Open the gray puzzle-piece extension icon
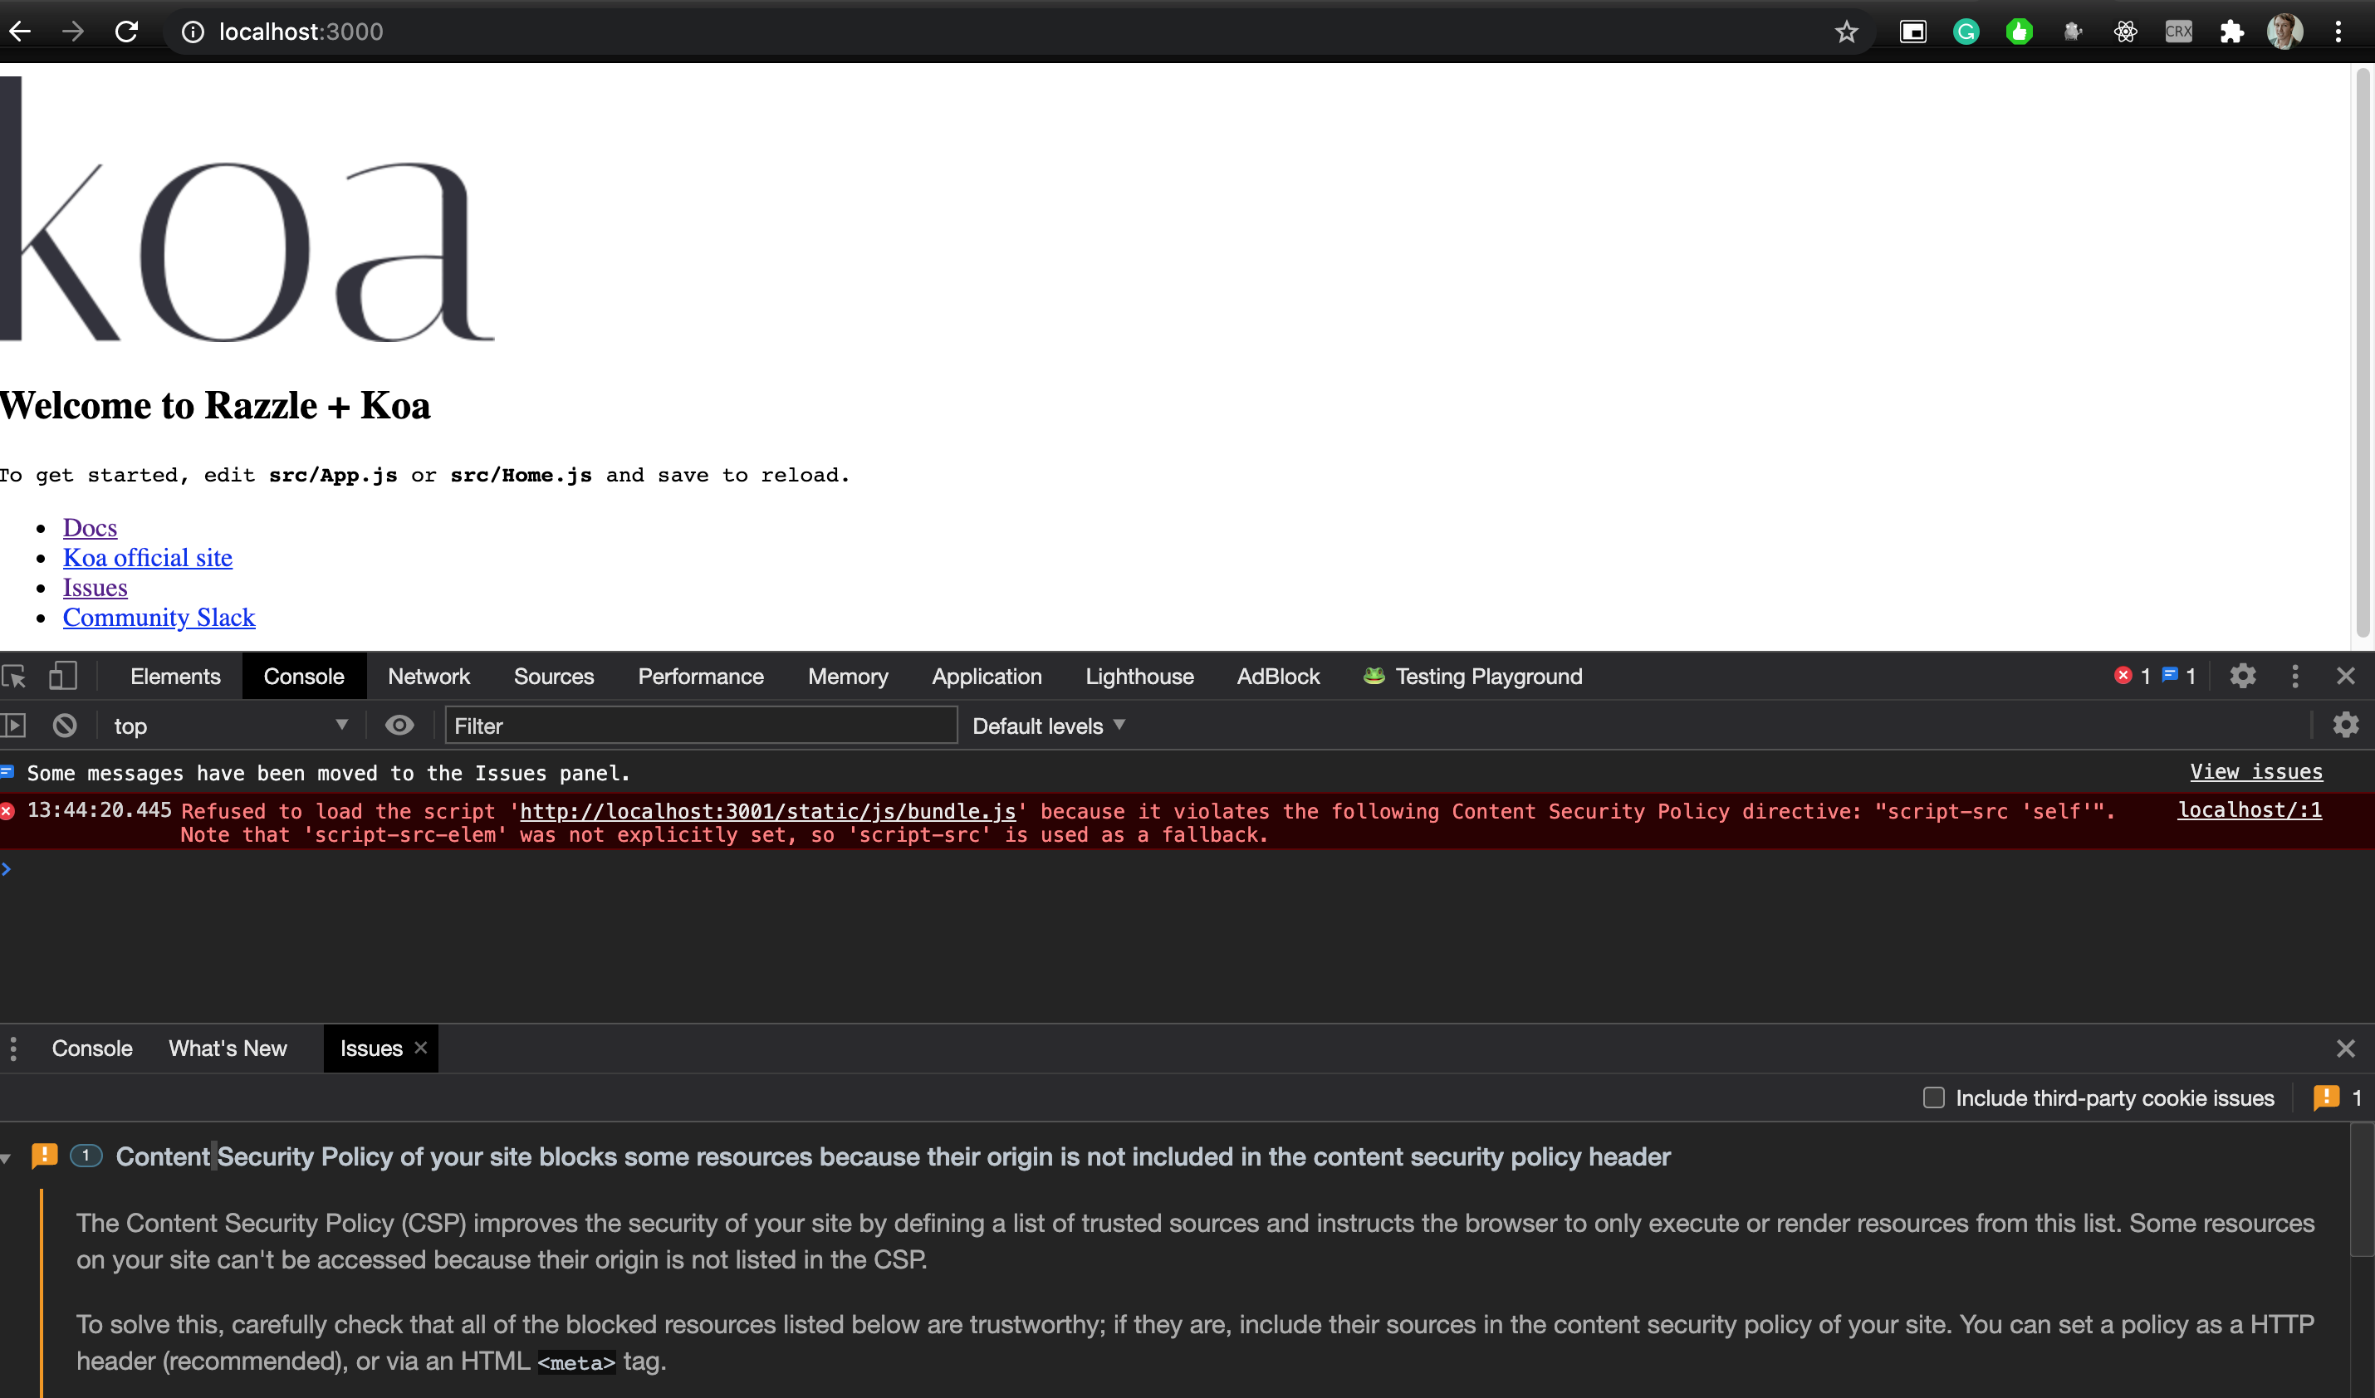This screenshot has width=2375, height=1398. (x=2073, y=32)
